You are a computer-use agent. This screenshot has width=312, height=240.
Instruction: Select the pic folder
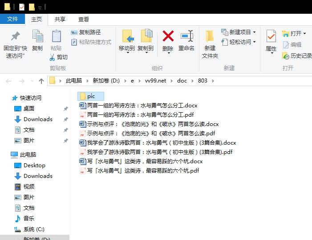coord(91,96)
